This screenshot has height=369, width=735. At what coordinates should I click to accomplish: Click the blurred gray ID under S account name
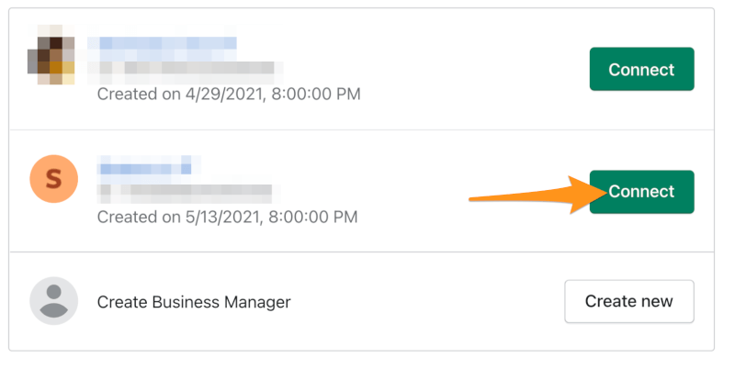(188, 194)
